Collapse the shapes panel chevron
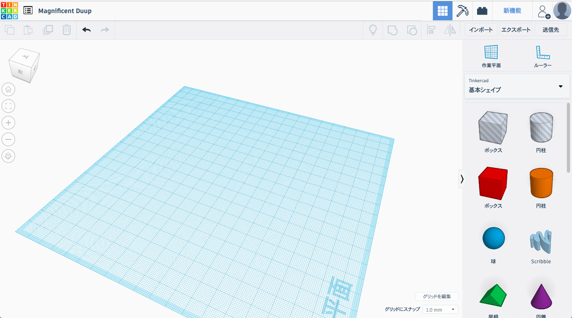The width and height of the screenshot is (572, 318). tap(462, 179)
